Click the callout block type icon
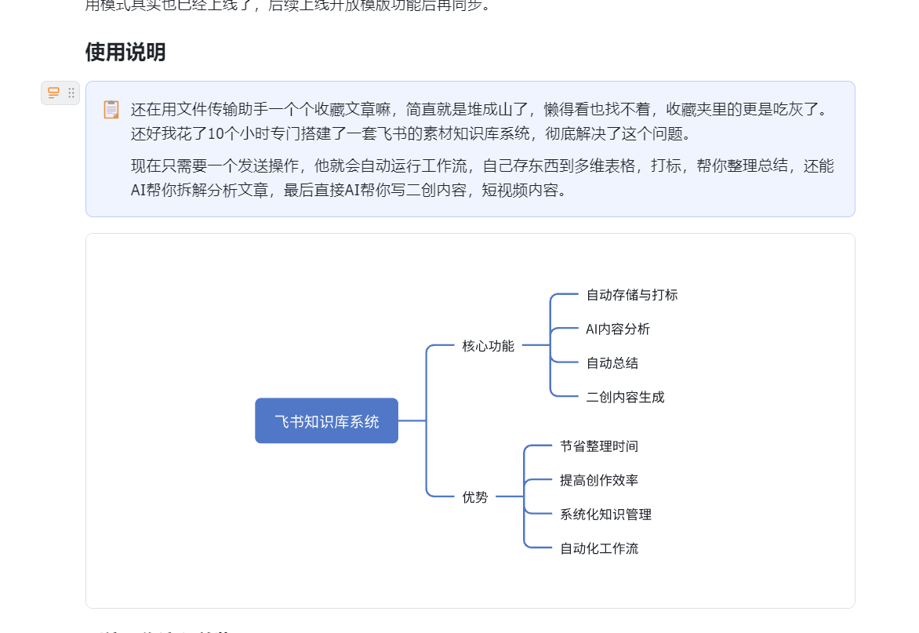The height and width of the screenshot is (633, 919). [53, 93]
